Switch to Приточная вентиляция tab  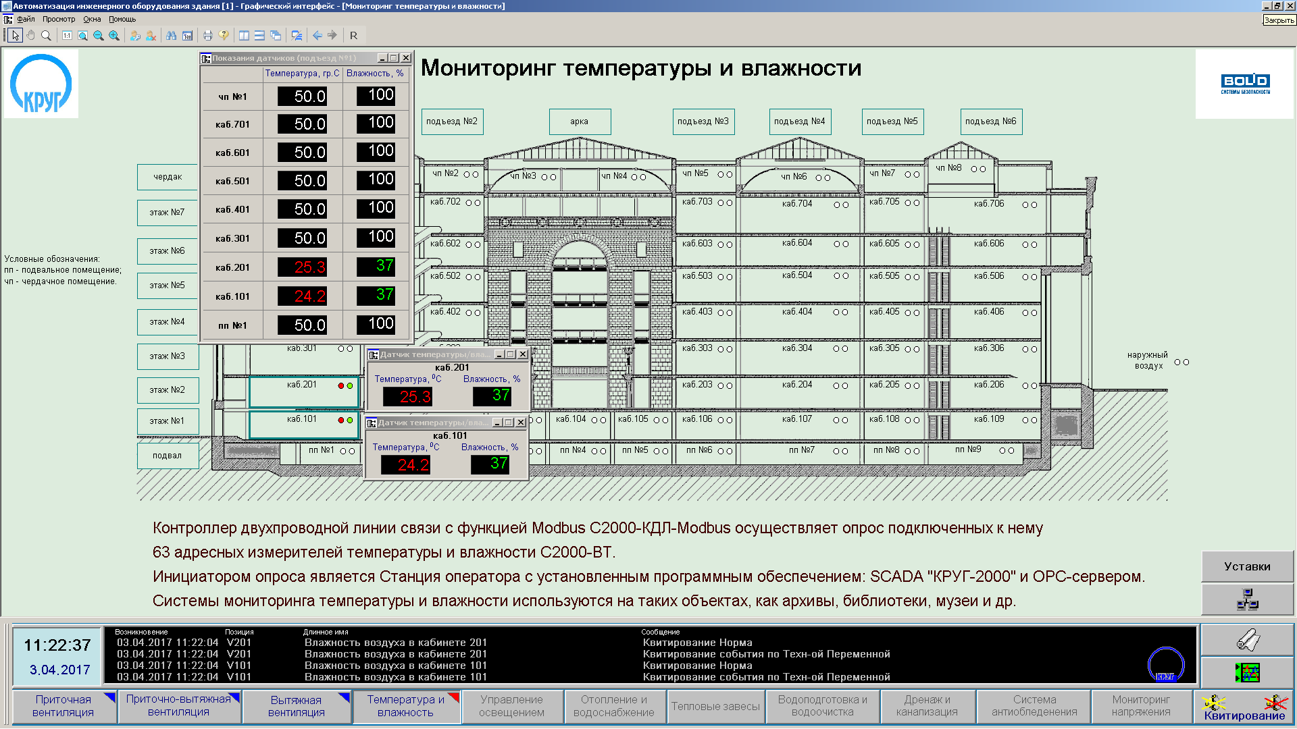63,706
